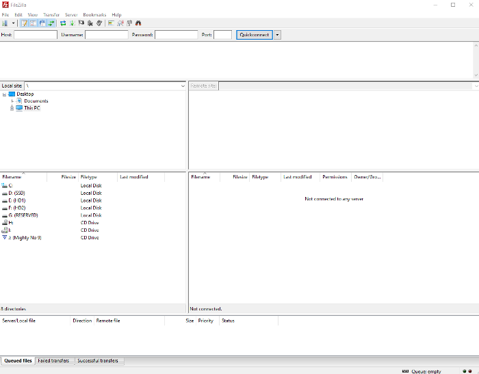The height and width of the screenshot is (374, 479).
Task: Click the queue 'Server/Local file' column header
Action: [35, 321]
